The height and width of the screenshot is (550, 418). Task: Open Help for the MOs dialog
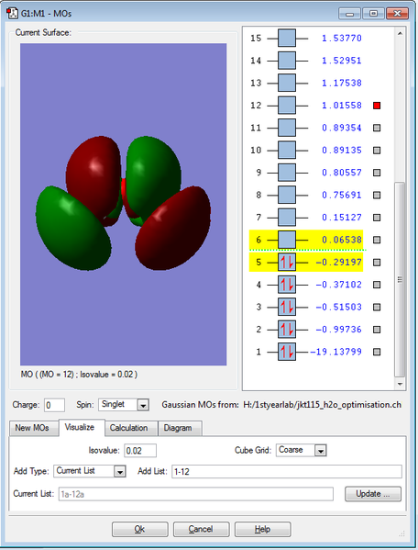[x=262, y=529]
